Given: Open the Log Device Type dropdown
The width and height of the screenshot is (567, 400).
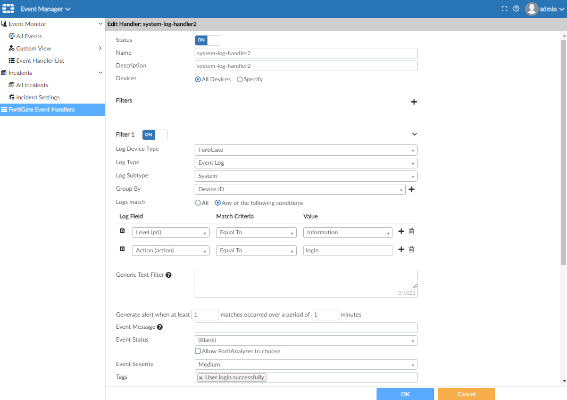Looking at the screenshot, I should pyautogui.click(x=306, y=150).
